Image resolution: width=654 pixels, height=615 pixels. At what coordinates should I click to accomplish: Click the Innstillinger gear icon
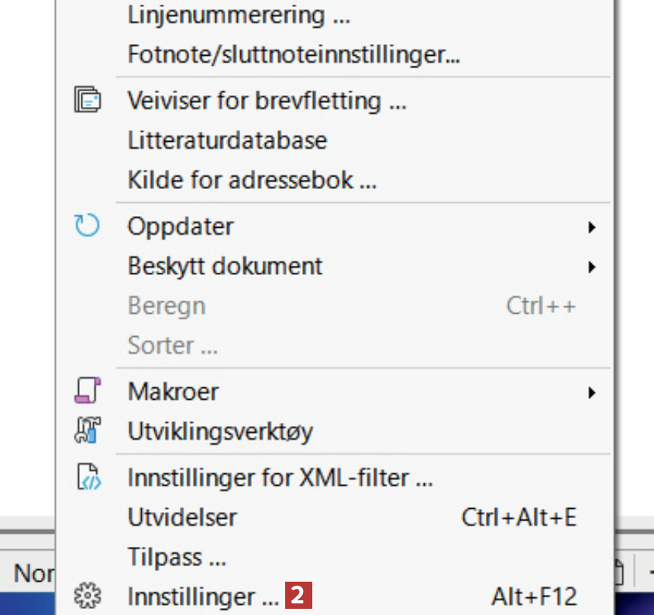(x=87, y=596)
